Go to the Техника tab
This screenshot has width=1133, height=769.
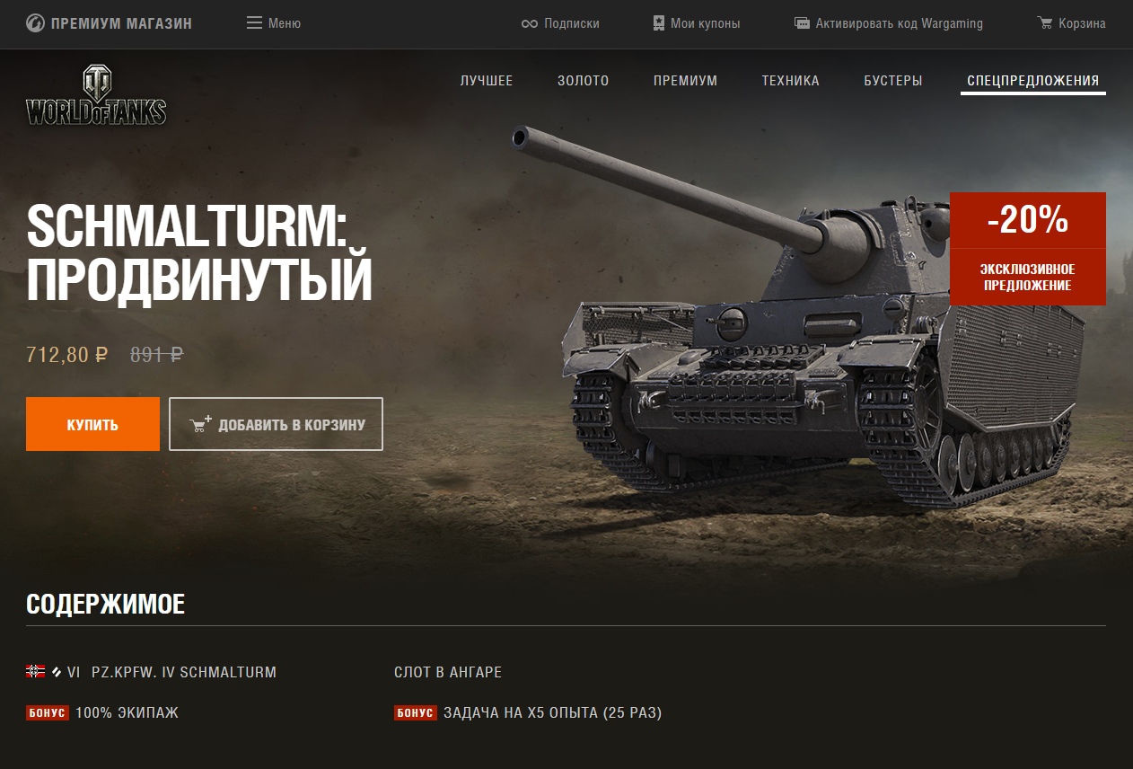[x=791, y=81]
